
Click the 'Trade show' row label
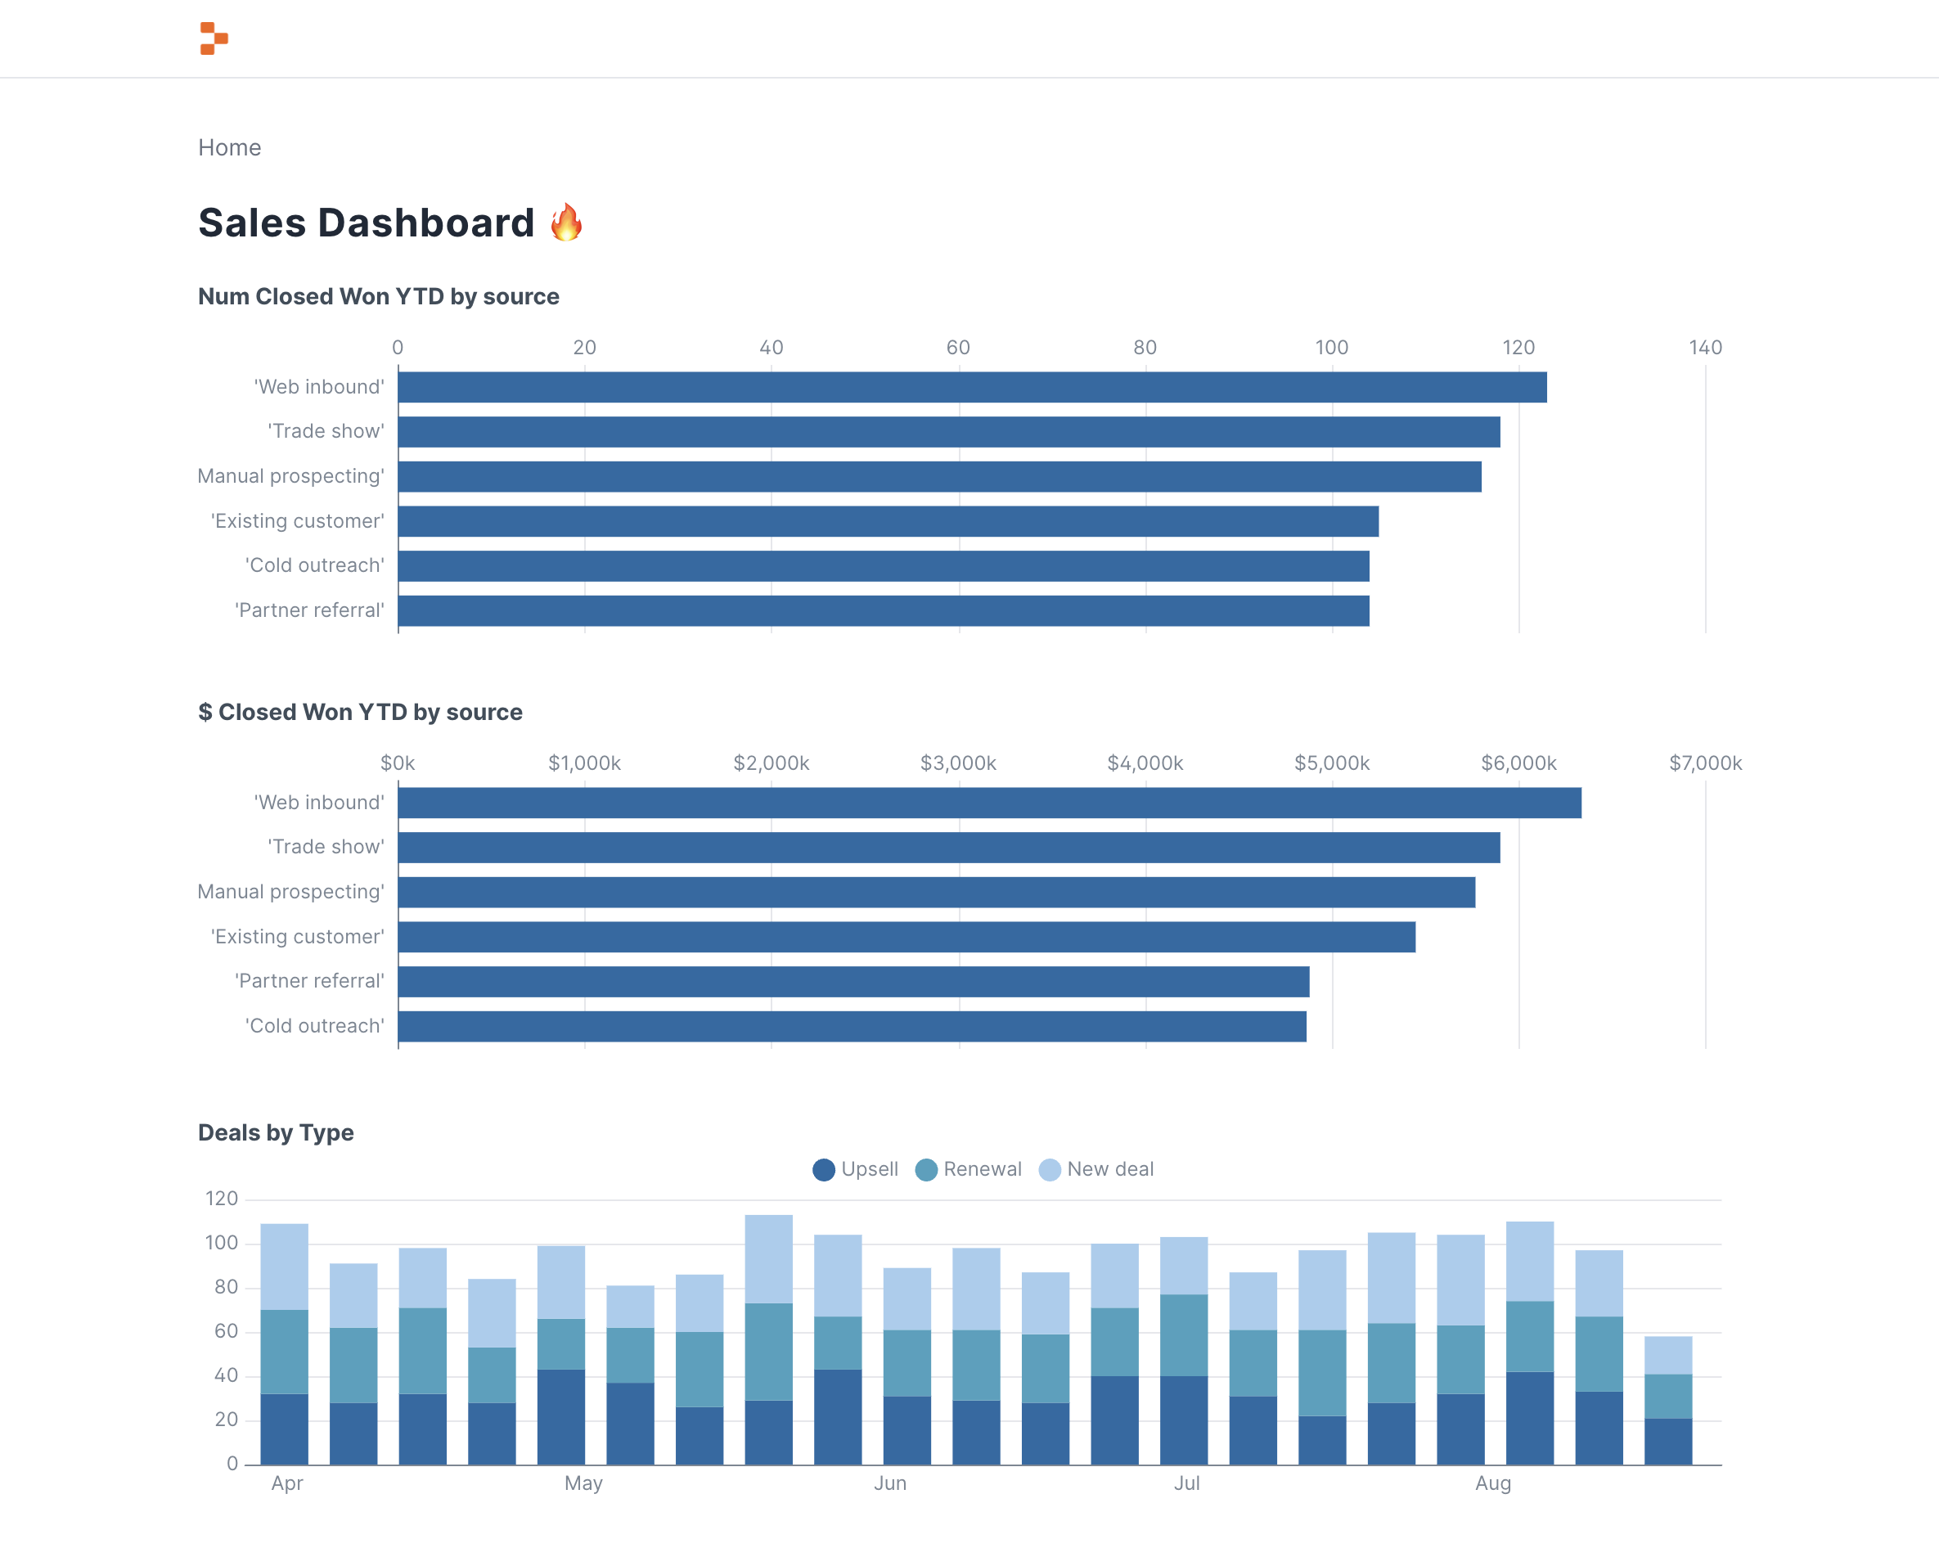pyautogui.click(x=326, y=430)
